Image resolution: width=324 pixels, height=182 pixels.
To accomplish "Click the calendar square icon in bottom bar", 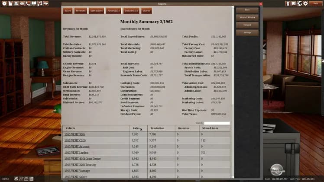I will [x=32, y=179].
